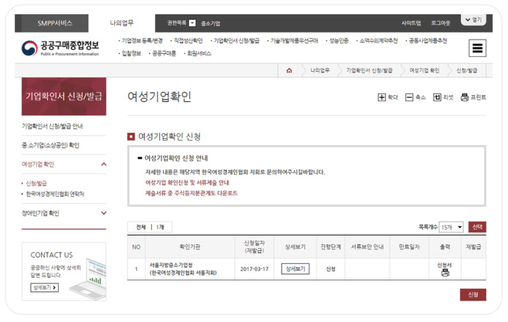Image resolution: width=508 pixels, height=322 pixels.
Task: Open the 권한목록 dropdown arrow
Action: tap(192, 23)
